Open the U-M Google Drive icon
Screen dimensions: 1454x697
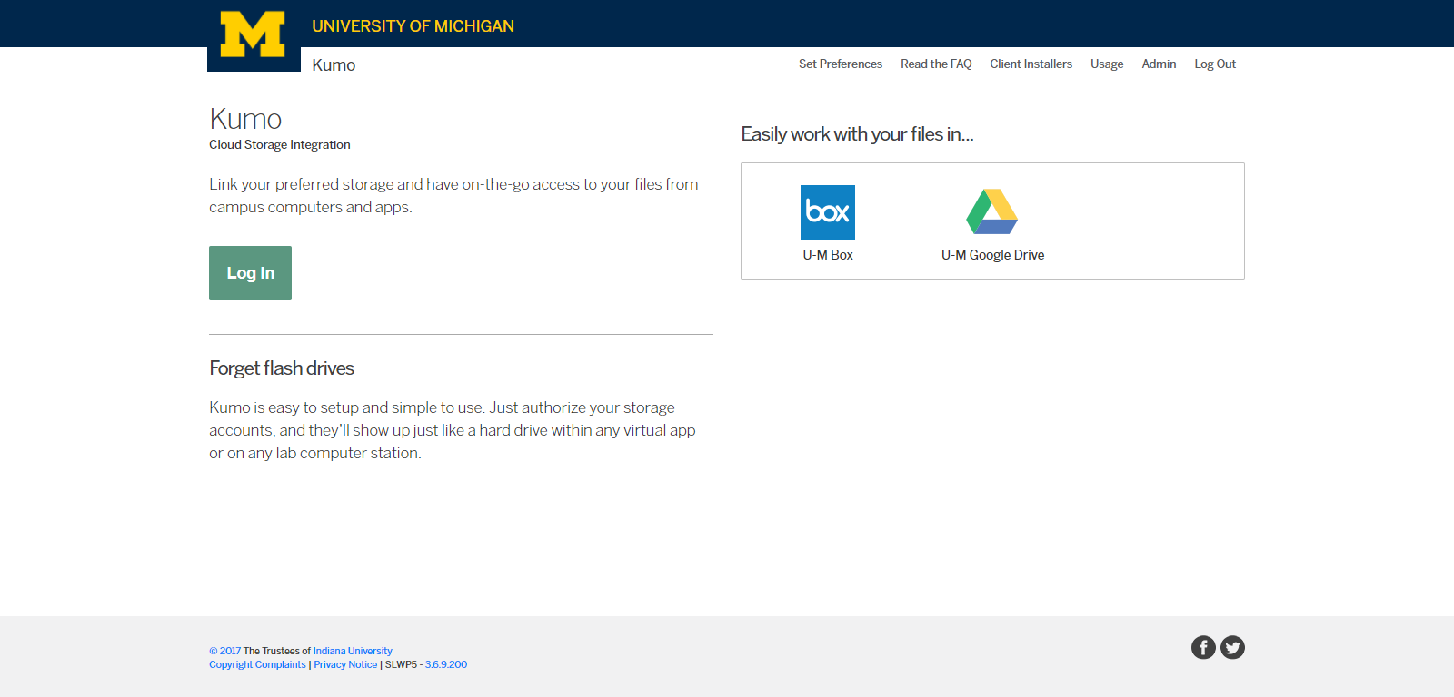992,211
